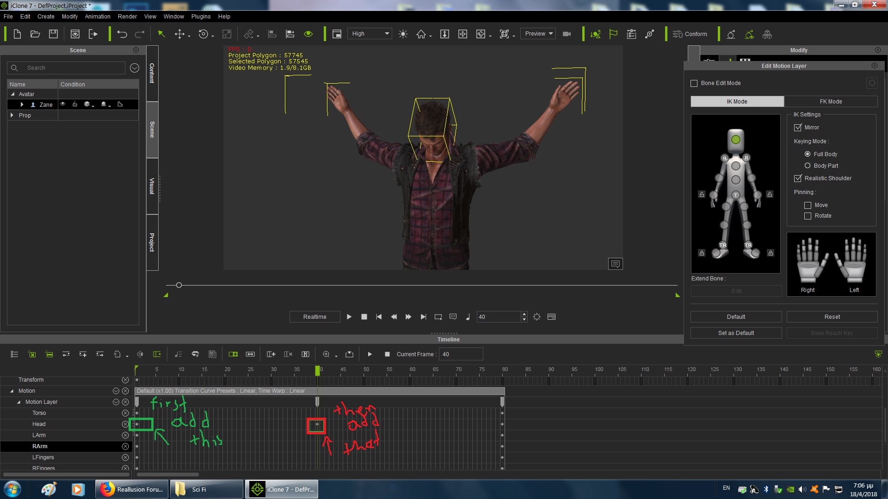The width and height of the screenshot is (888, 499).
Task: Collapse the Motion track group
Action: point(12,391)
